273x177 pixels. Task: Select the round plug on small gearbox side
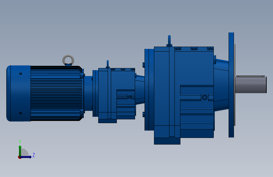pyautogui.click(x=129, y=97)
